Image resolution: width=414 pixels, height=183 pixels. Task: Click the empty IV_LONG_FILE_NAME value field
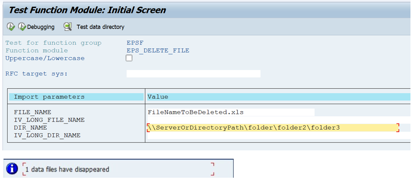pos(231,120)
